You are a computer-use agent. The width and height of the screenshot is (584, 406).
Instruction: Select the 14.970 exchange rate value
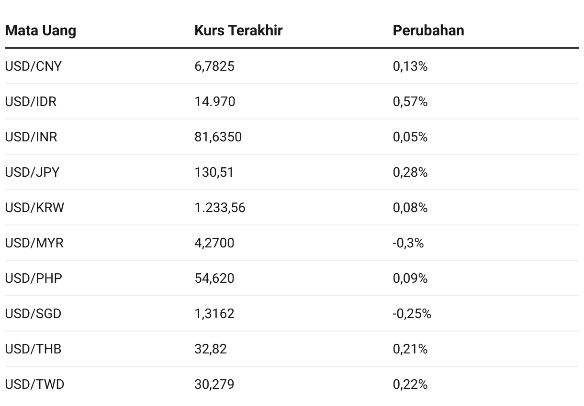[215, 102]
